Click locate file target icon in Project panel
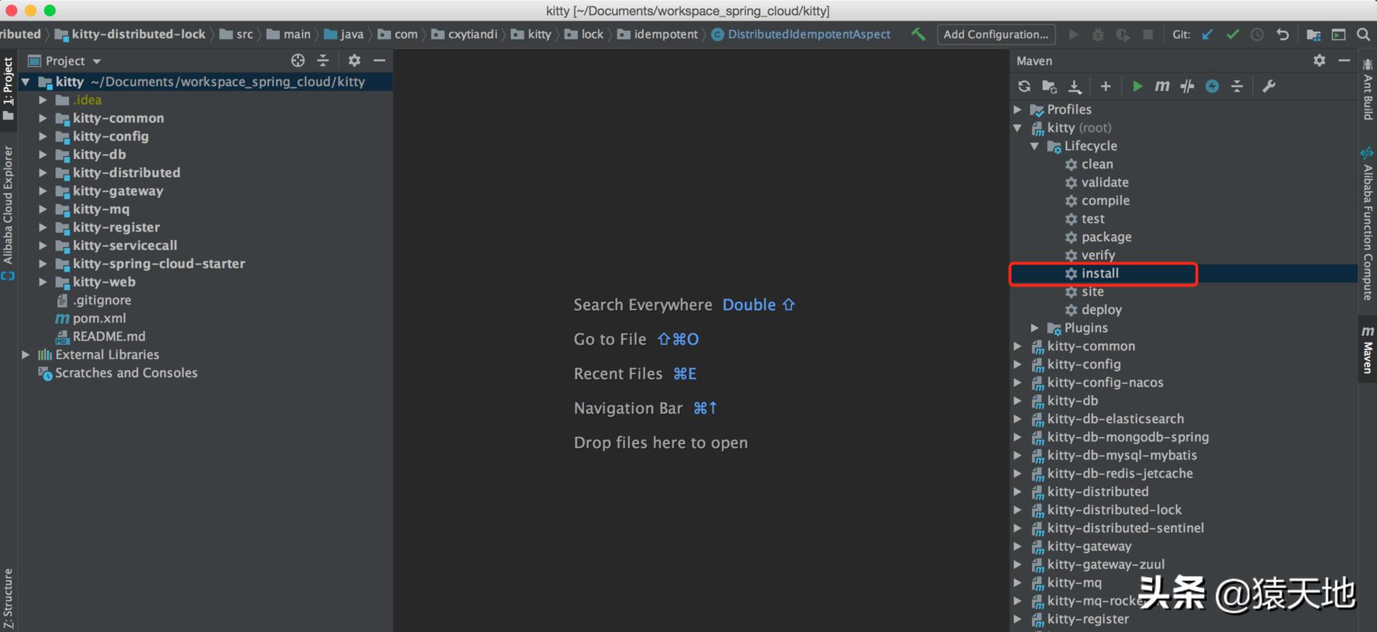The width and height of the screenshot is (1377, 632). [298, 61]
